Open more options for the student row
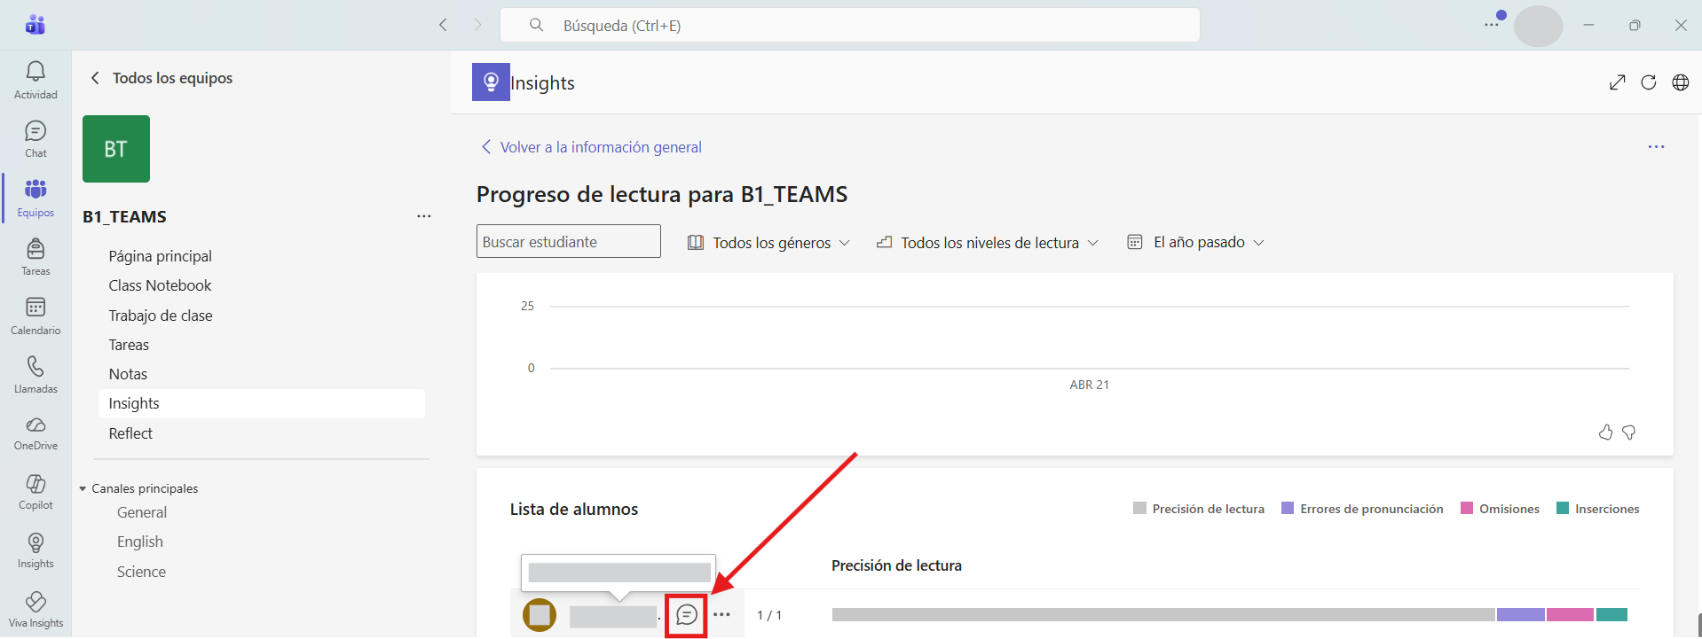This screenshot has width=1702, height=639. [x=721, y=614]
